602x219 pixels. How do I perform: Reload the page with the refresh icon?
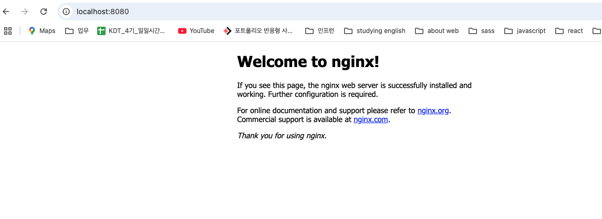click(44, 12)
